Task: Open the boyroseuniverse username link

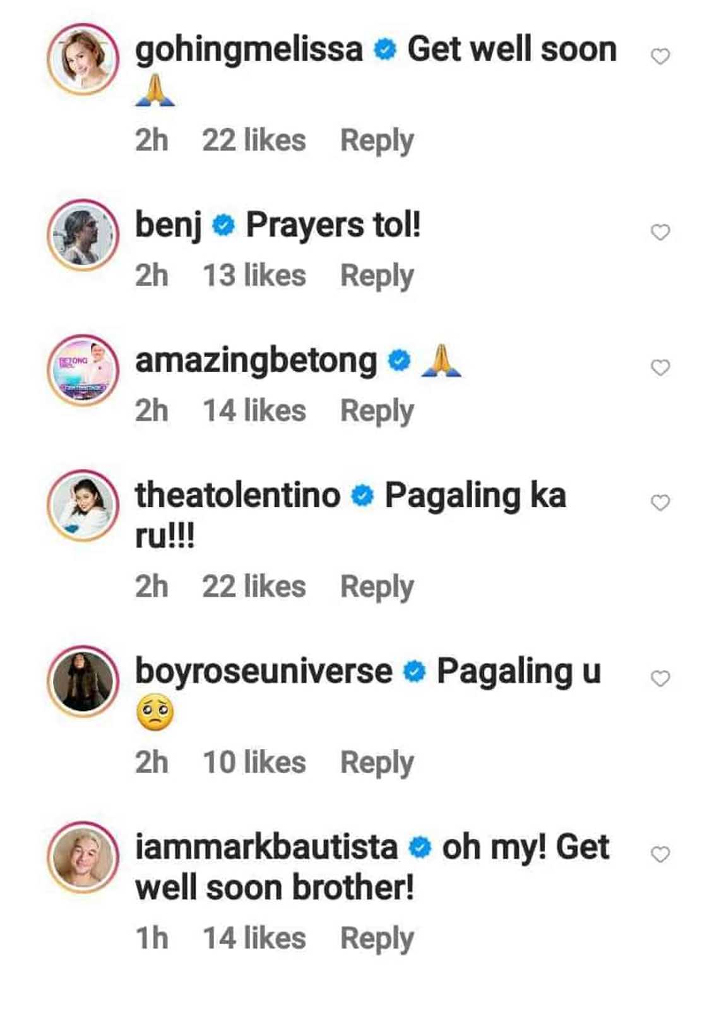Action: tap(263, 671)
